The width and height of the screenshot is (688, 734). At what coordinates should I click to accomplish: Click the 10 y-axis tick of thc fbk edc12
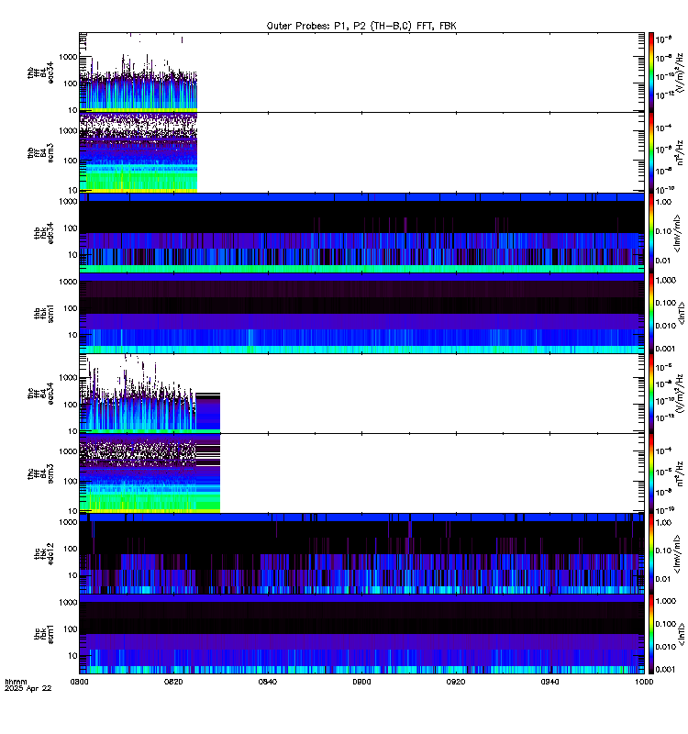[x=72, y=575]
